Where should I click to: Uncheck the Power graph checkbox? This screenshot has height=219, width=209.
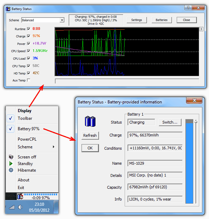click(29, 44)
